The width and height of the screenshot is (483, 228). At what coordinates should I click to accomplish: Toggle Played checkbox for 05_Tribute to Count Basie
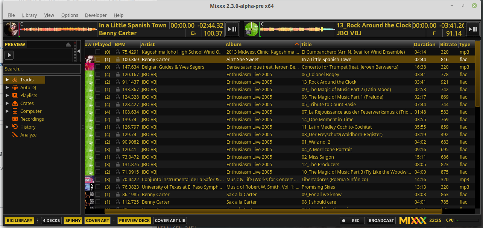point(98,105)
